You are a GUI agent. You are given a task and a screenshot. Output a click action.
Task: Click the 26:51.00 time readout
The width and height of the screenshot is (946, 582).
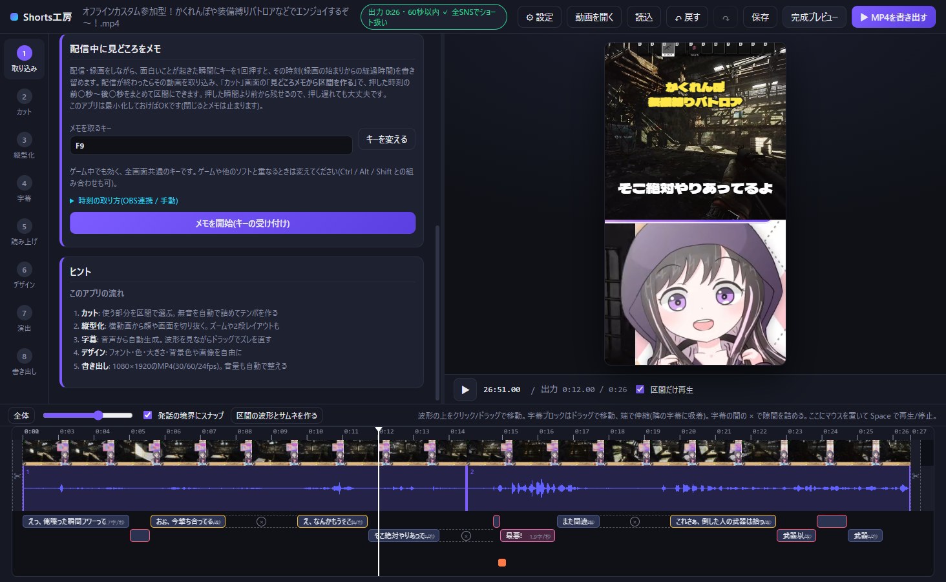501,390
